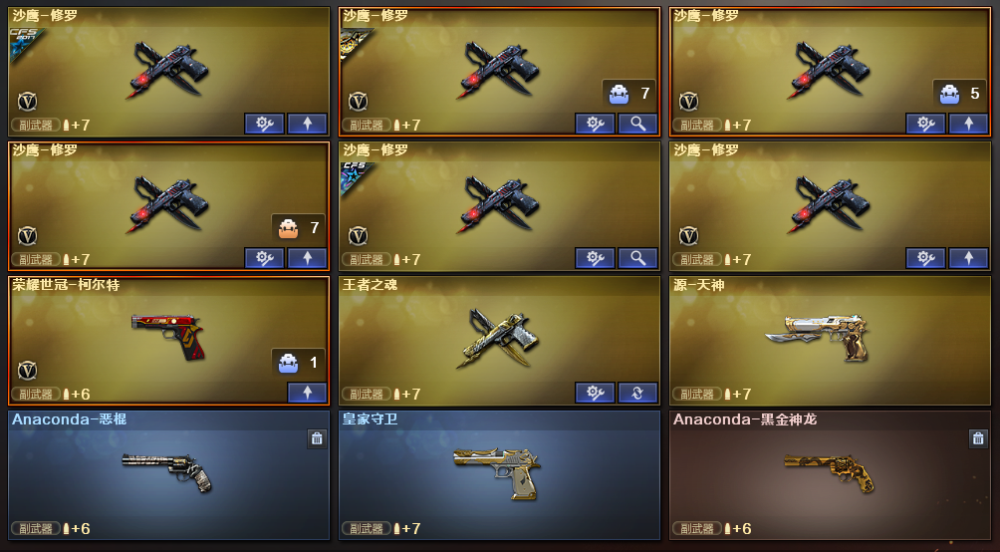Click magnifier icon below the blue backpack 7
The width and height of the screenshot is (1000, 552).
[x=637, y=124]
